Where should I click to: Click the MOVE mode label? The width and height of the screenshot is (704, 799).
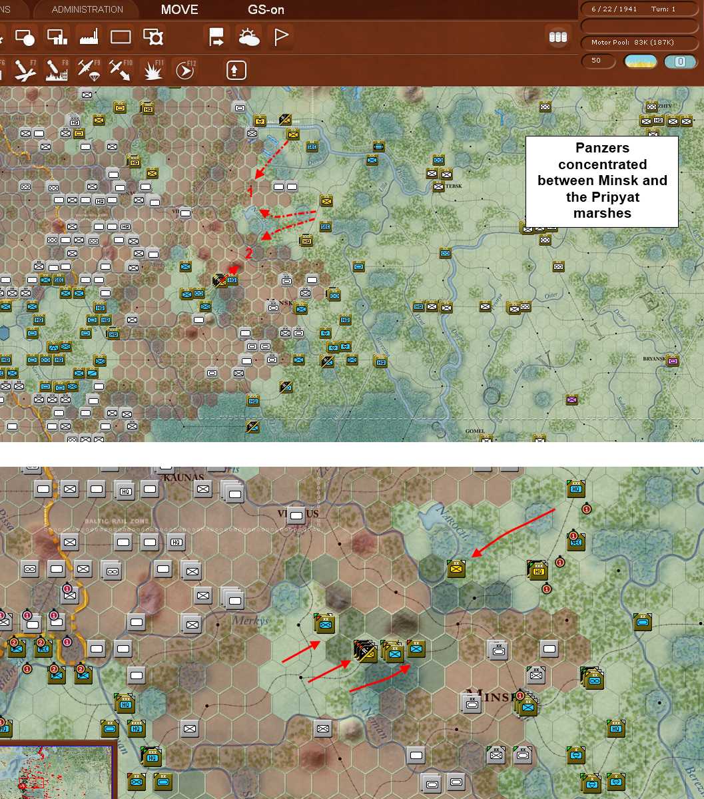click(180, 9)
